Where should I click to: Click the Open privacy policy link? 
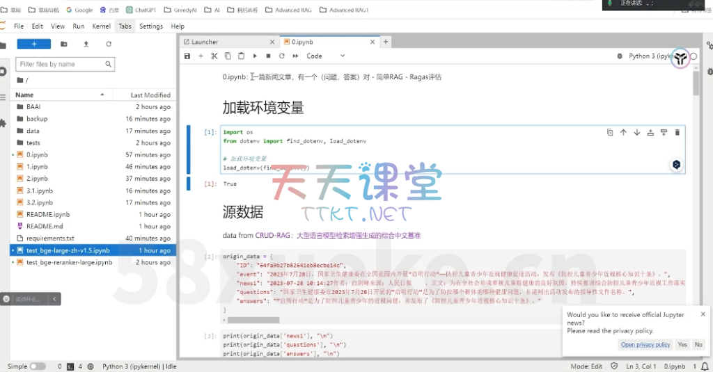point(645,345)
